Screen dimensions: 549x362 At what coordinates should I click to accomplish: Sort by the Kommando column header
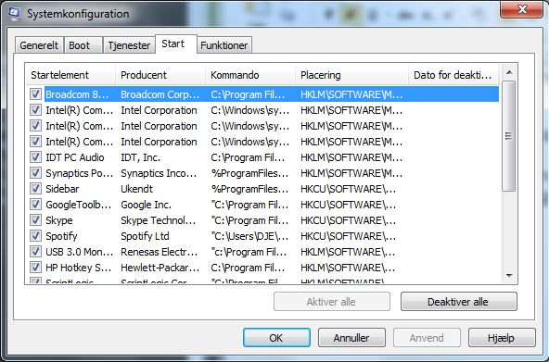250,75
